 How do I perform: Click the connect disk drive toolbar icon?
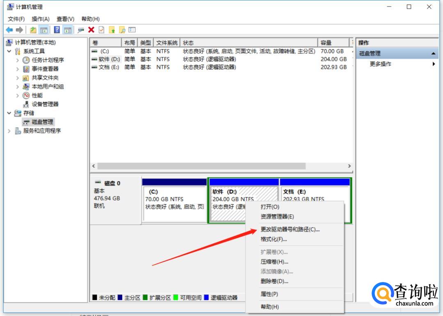(80, 30)
